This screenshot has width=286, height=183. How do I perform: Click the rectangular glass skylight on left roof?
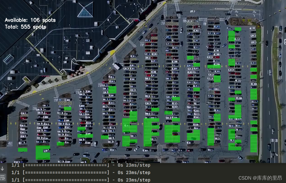(x=8, y=59)
